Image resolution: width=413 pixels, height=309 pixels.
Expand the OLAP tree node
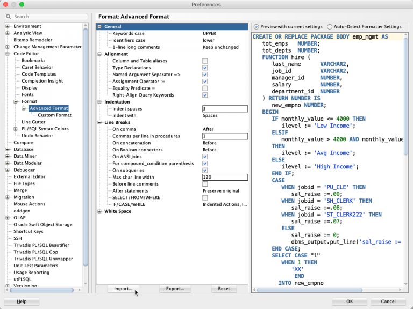click(8, 218)
